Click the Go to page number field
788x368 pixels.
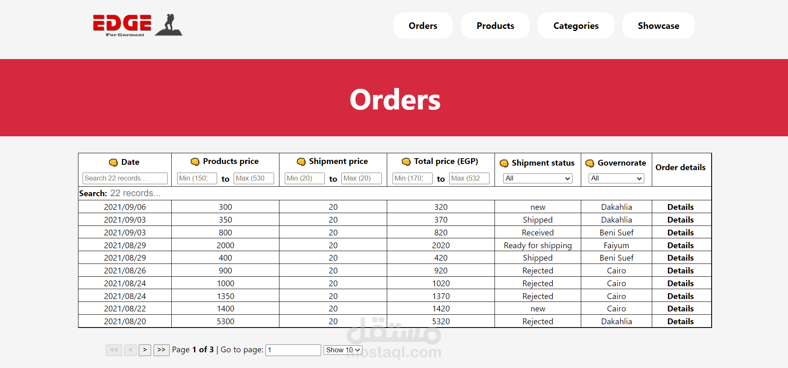(293, 350)
